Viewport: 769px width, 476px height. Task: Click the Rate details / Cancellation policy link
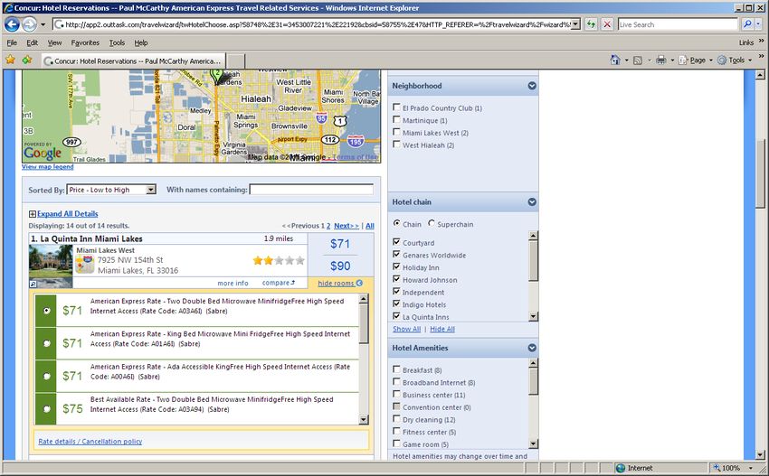click(x=90, y=442)
